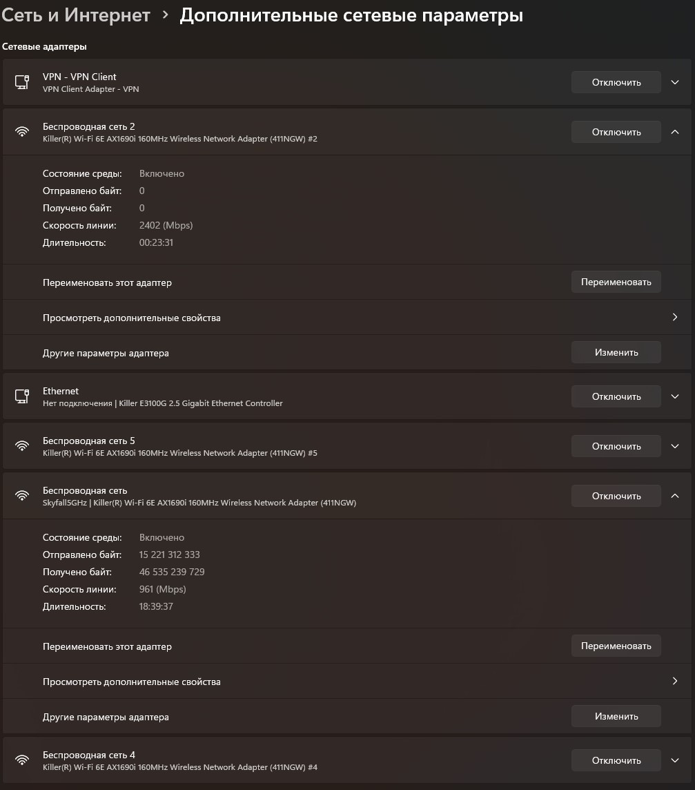
Task: Expand the VPN Client adapter details
Action: (x=675, y=82)
